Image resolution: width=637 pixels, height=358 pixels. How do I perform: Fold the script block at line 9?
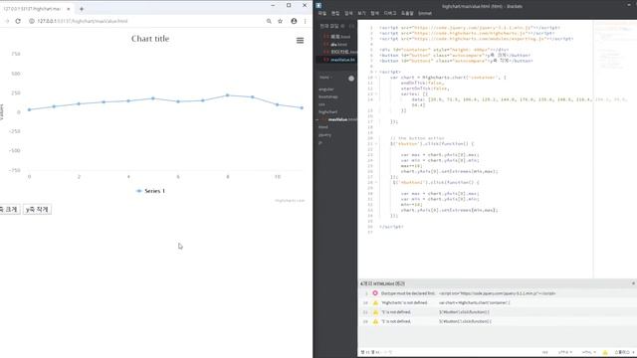point(376,72)
